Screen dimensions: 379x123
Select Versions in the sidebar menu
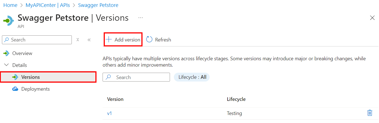point(30,77)
